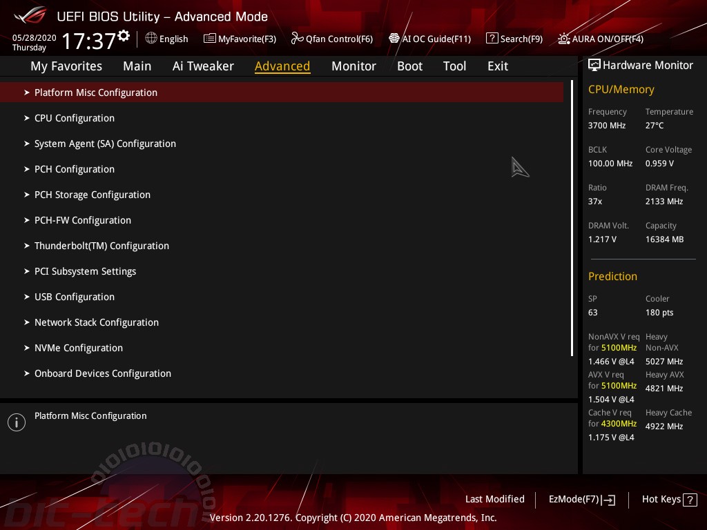Click the Search question mark icon
The width and height of the screenshot is (707, 530).
[x=492, y=39]
